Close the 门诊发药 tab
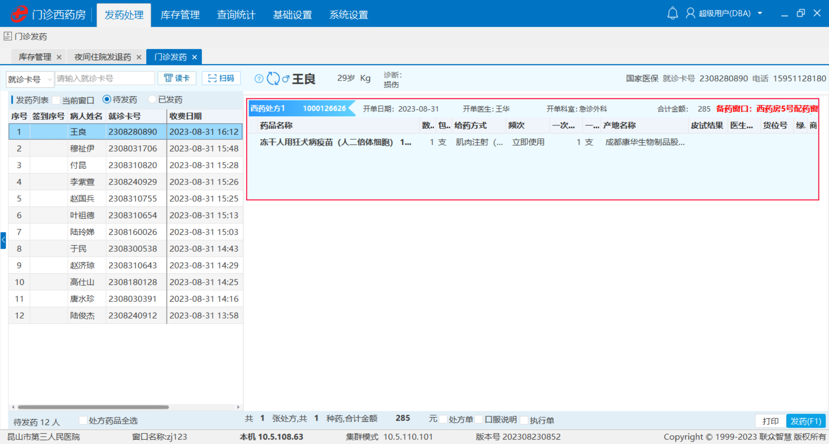829x444 pixels. click(194, 57)
